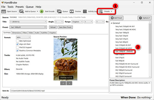The image size is (154, 100).
Task: Open the Format MP4 dropdown
Action: tap(23, 37)
